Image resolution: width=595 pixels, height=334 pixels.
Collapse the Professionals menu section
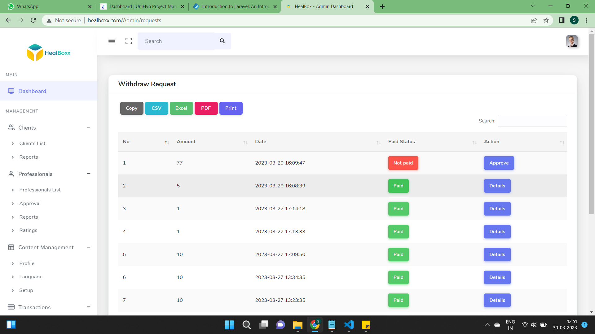pyautogui.click(x=88, y=174)
